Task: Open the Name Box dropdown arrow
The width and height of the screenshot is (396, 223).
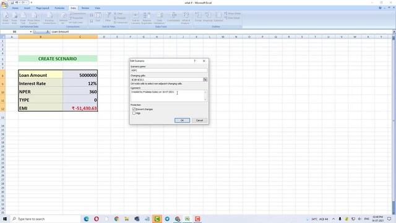Action: [x=31, y=32]
